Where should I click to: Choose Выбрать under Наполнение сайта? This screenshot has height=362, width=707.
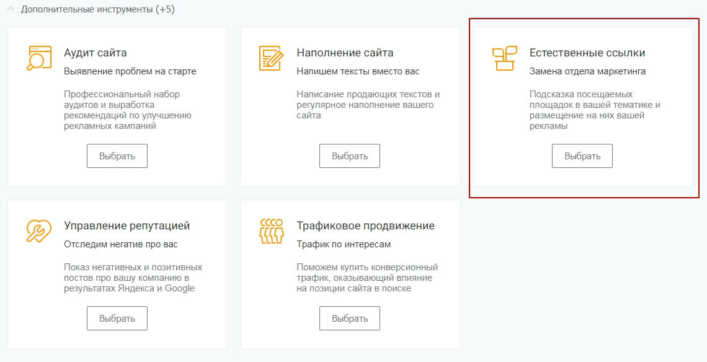pyautogui.click(x=350, y=156)
